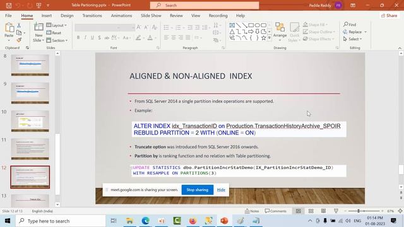
Task: Show hidden system tray icons
Action: pyautogui.click(x=310, y=221)
